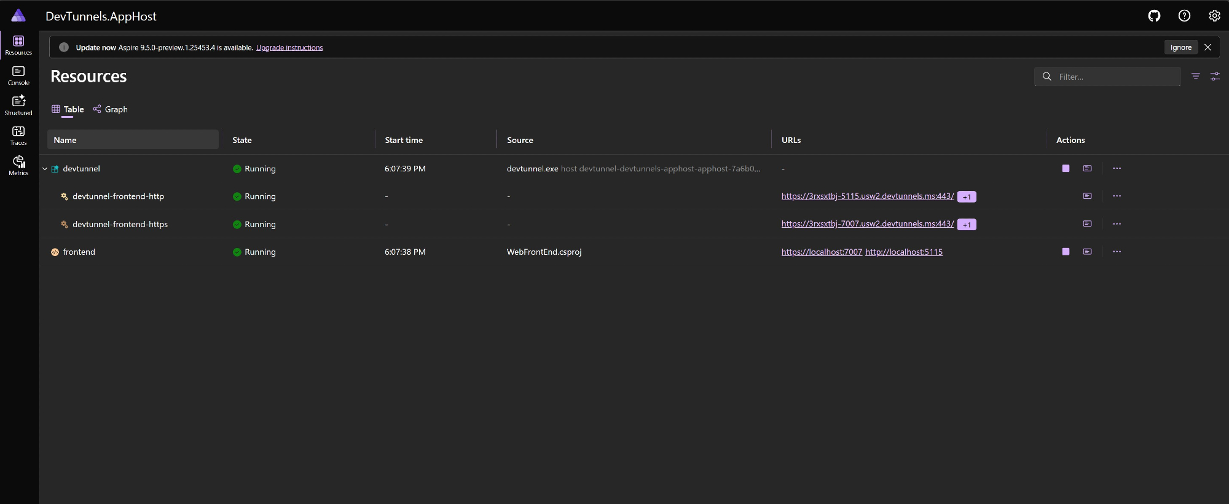Click the Ignore update button
Screen dimensions: 1229x504
[1180, 47]
